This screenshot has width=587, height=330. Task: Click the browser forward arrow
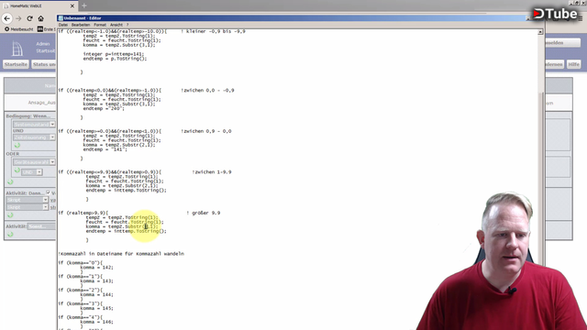point(18,18)
